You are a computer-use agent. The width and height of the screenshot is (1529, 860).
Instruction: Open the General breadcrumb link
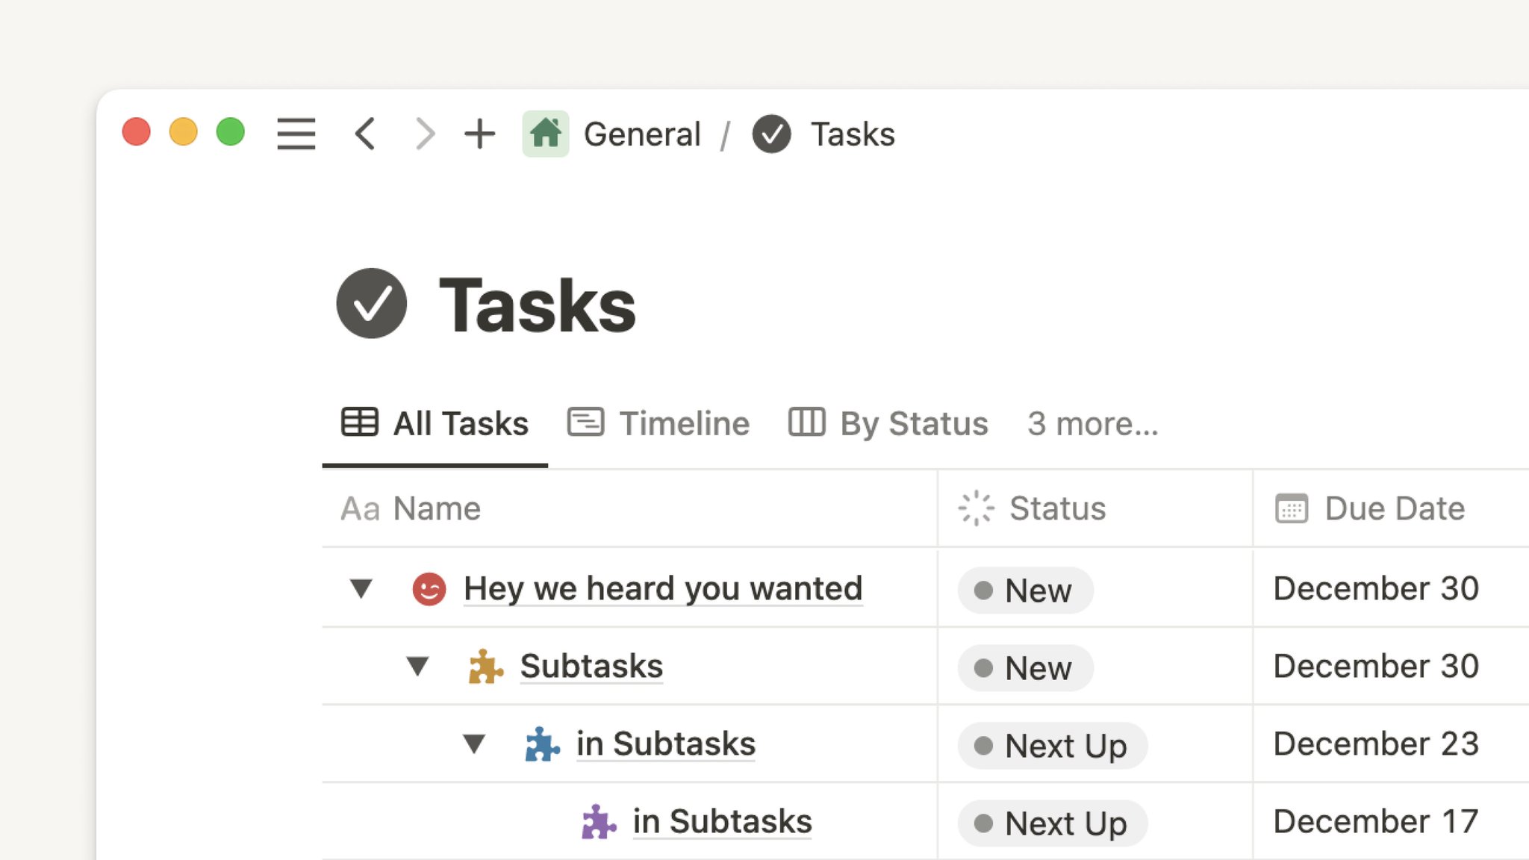[642, 134]
